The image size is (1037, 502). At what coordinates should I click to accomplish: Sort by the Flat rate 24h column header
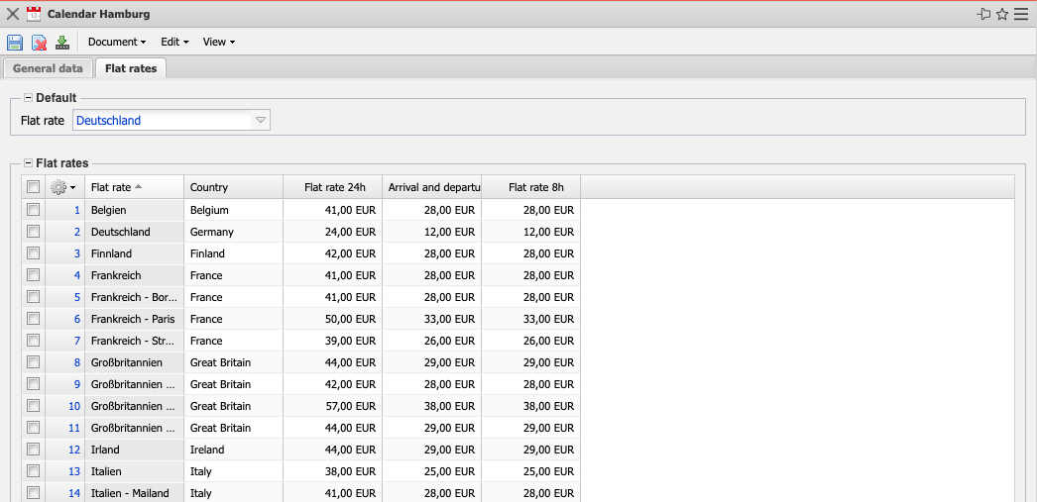(x=334, y=187)
